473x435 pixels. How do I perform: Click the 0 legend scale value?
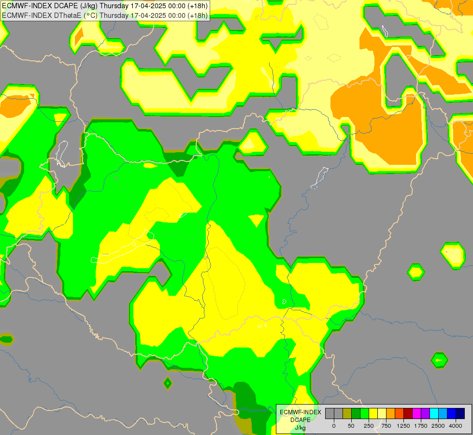pos(334,426)
